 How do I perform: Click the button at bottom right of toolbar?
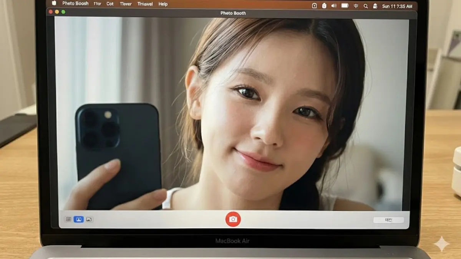[x=388, y=220]
